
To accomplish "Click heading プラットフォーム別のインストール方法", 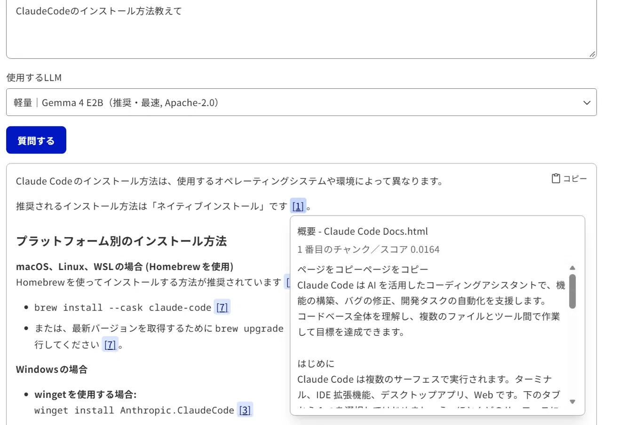I will pos(121,241).
